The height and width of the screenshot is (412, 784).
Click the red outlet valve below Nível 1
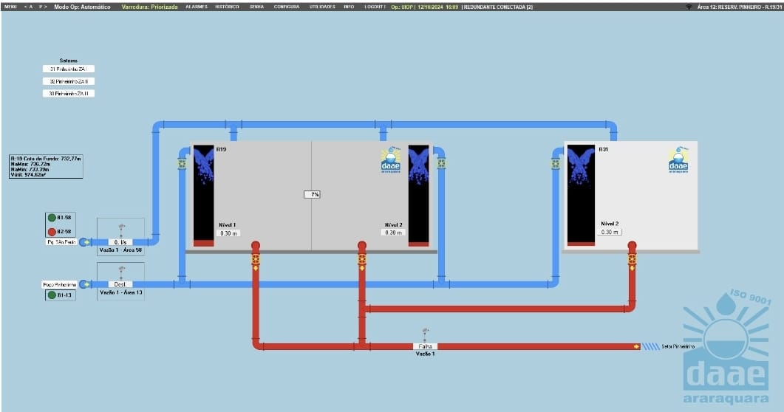point(256,259)
